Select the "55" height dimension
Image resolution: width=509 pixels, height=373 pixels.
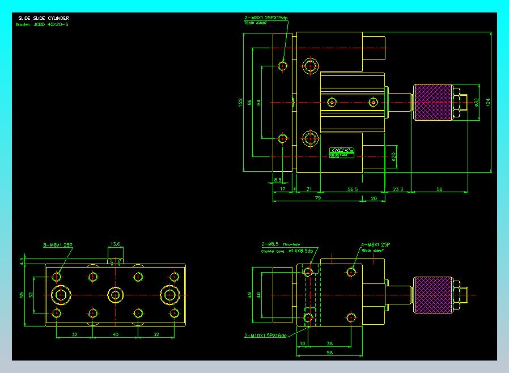pos(22,295)
